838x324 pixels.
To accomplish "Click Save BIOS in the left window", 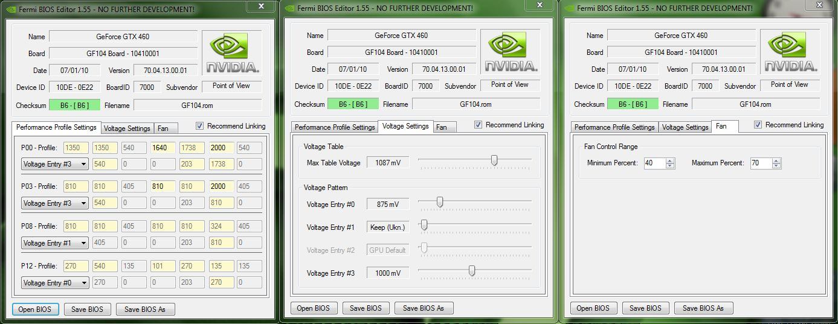I will 88,310.
